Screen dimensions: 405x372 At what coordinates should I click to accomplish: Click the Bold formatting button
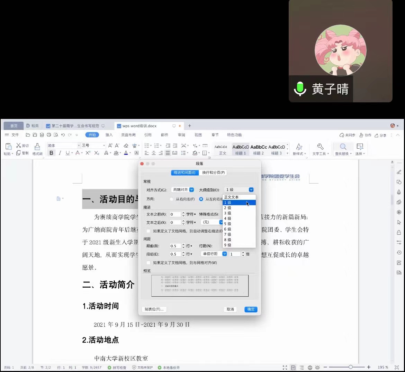[52, 153]
